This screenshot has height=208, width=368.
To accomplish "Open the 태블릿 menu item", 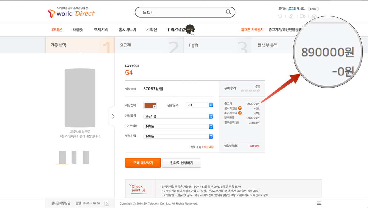I will (78, 30).
